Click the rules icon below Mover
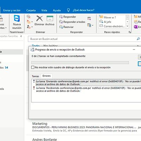The image size is (141, 141). 136,22
